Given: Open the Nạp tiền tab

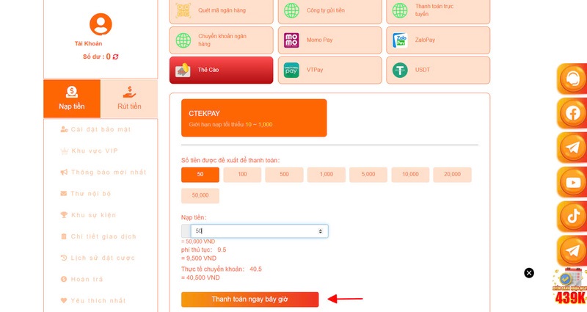Looking at the screenshot, I should click(x=72, y=98).
